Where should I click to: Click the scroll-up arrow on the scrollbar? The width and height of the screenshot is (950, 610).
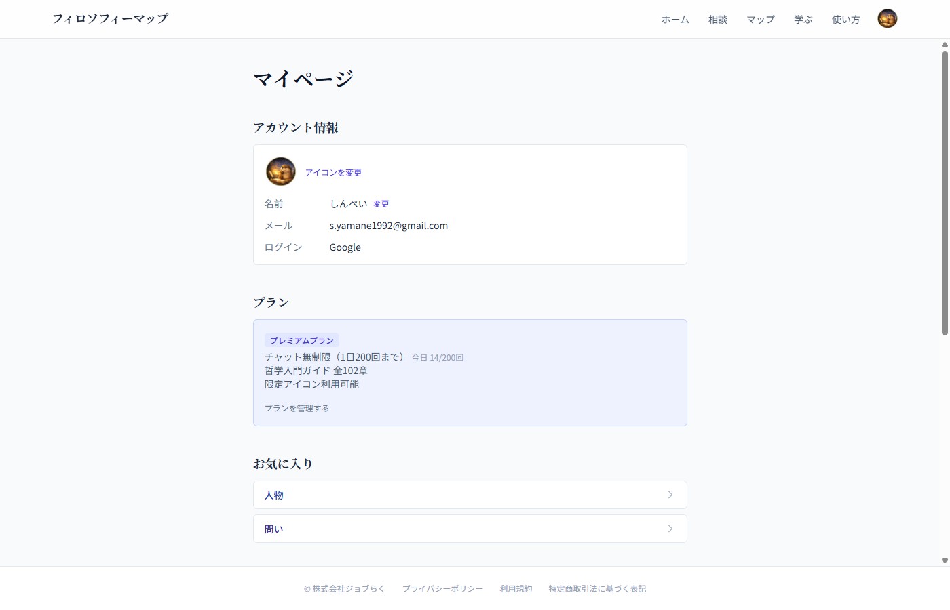[x=945, y=43]
